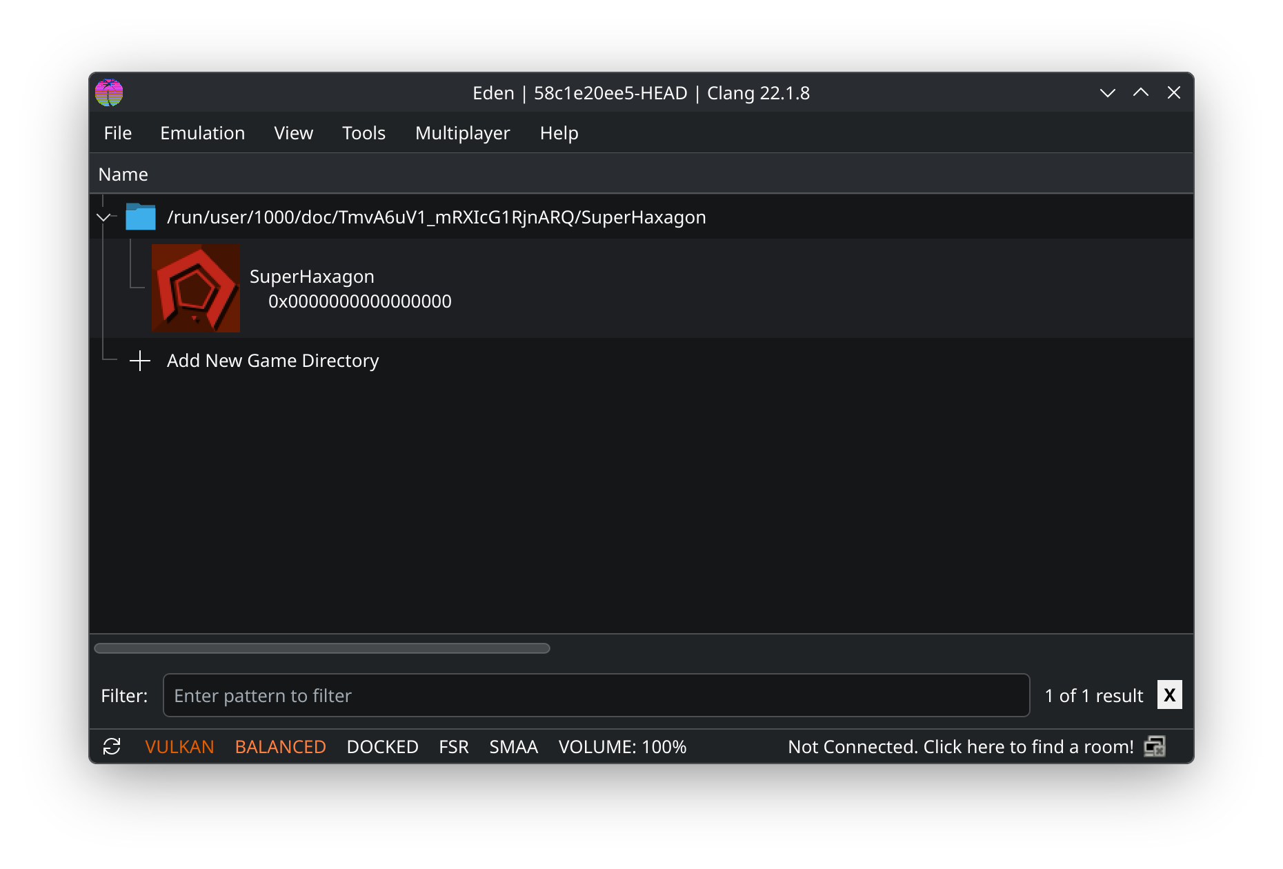
Task: Collapse the SuperHaxagon directory tree chevron
Action: click(x=103, y=217)
